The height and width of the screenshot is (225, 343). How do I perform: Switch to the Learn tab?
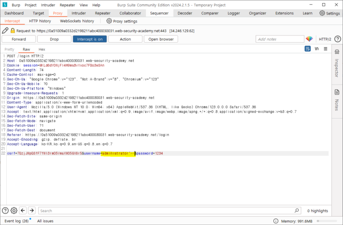pyautogui.click(x=308, y=13)
